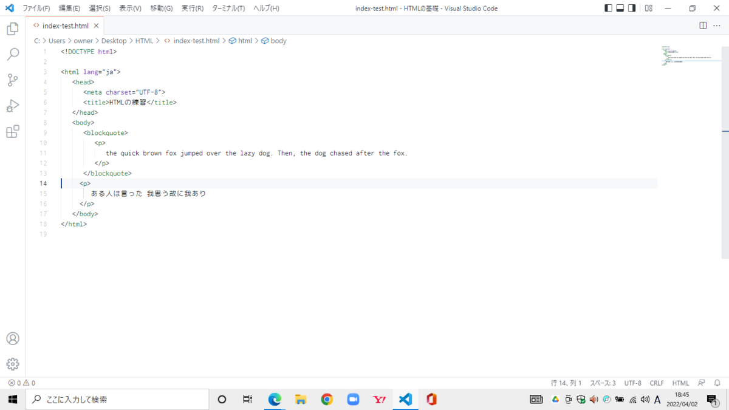The image size is (729, 410).
Task: Click CRLF to change line endings
Action: point(657,383)
